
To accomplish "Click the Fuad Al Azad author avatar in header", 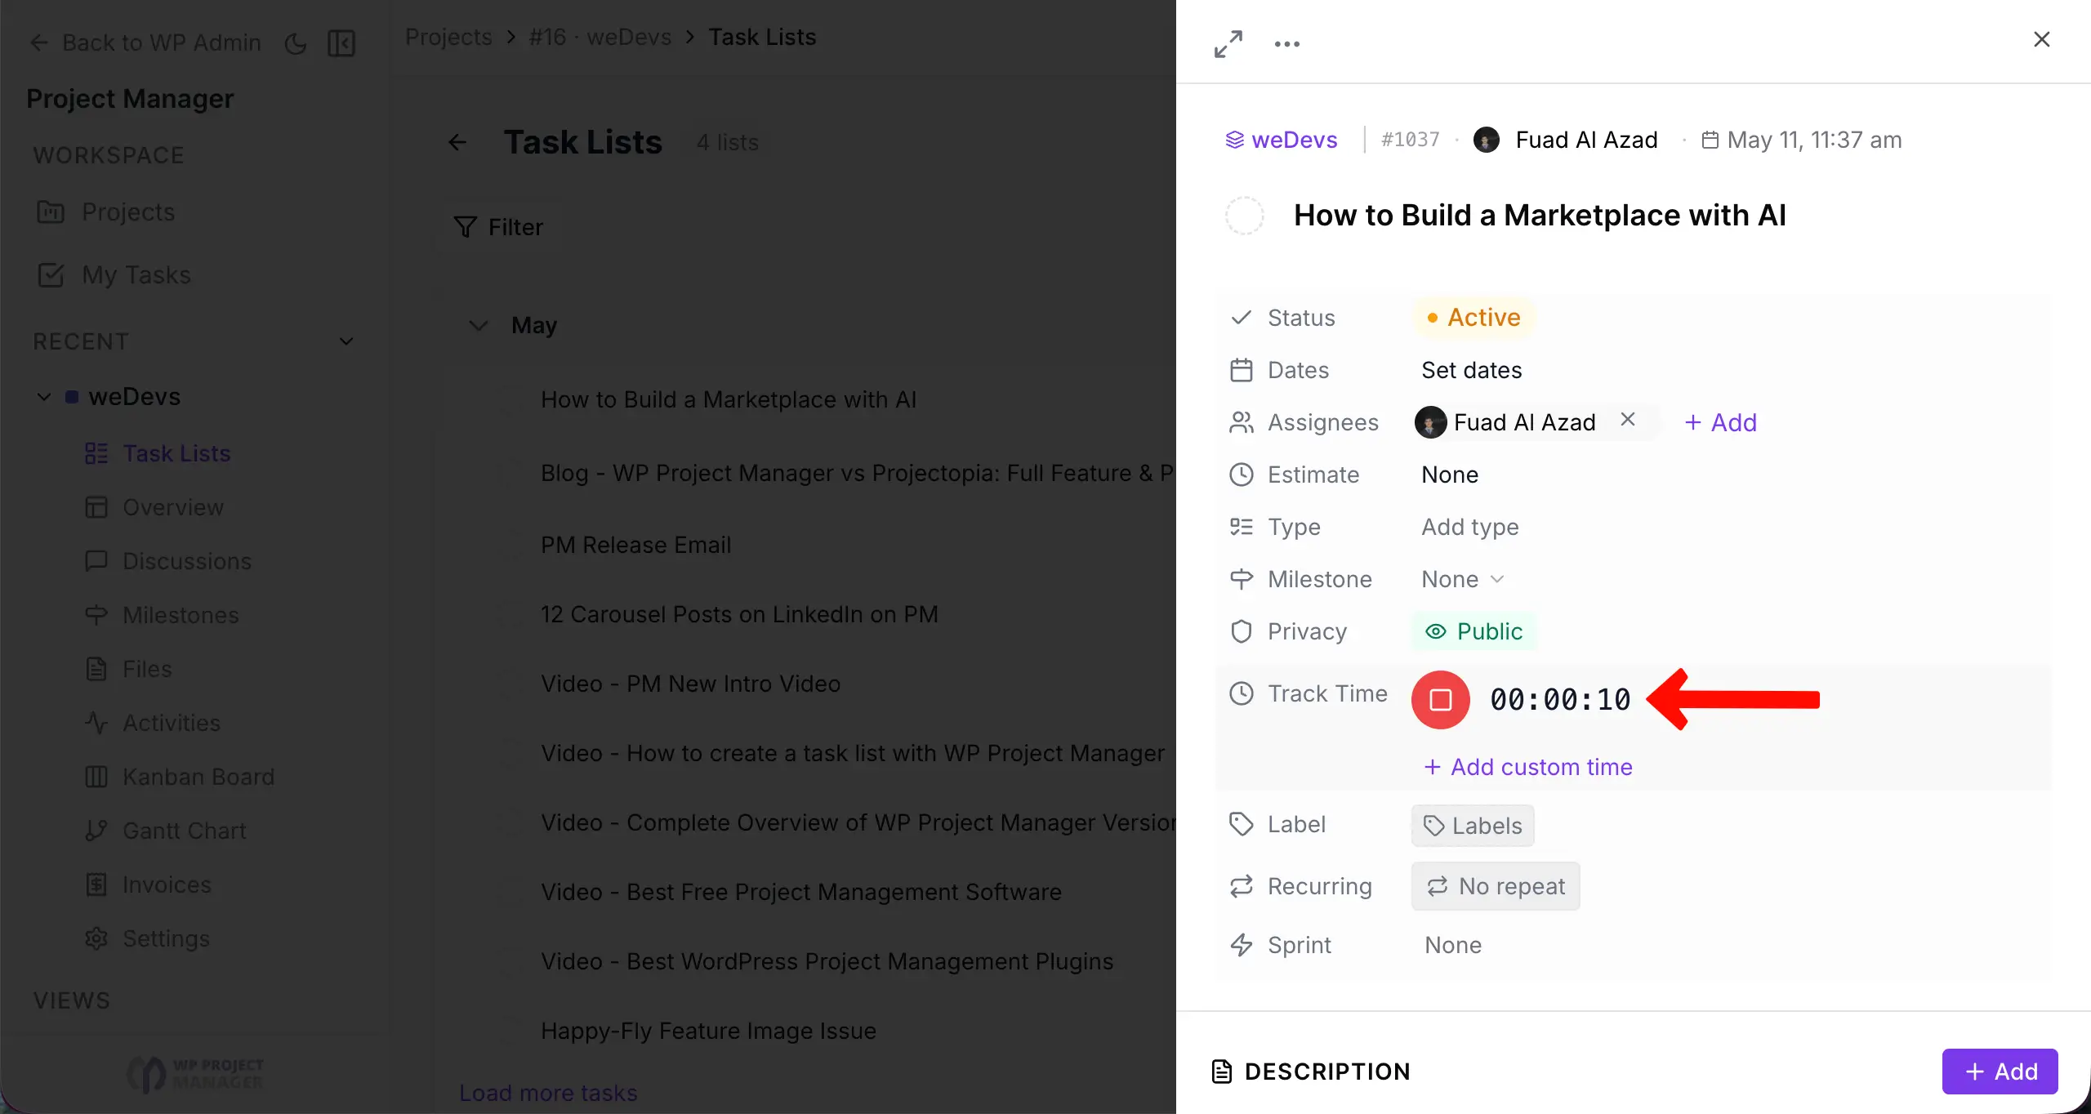I will tap(1486, 140).
